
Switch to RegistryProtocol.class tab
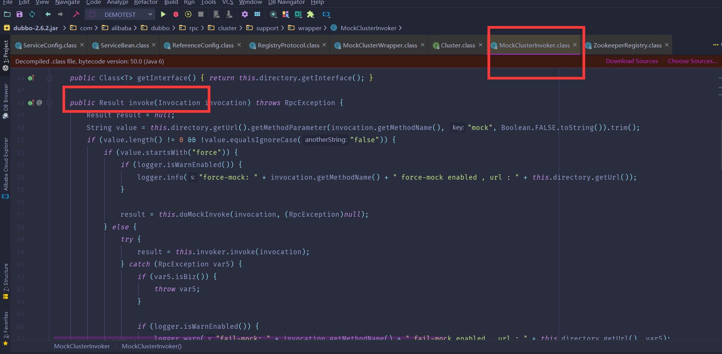click(x=288, y=45)
